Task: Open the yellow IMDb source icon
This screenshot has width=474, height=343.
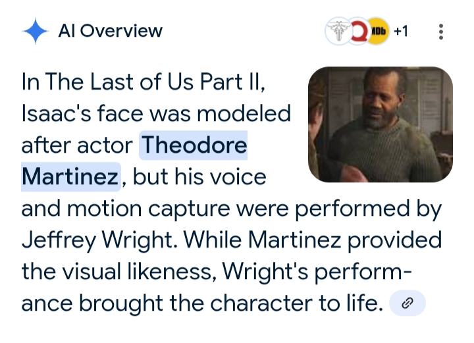Action: [378, 31]
